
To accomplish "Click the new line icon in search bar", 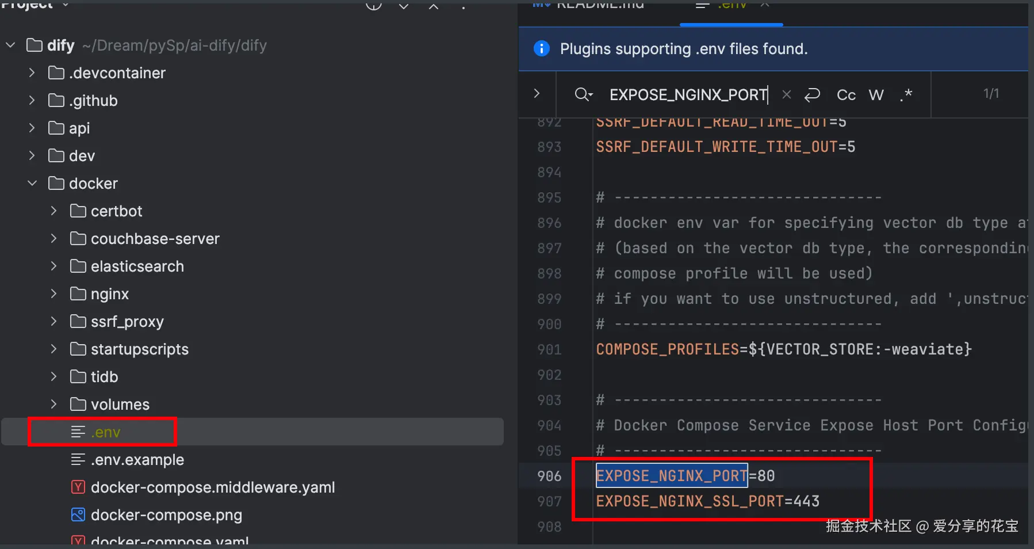I will 812,95.
